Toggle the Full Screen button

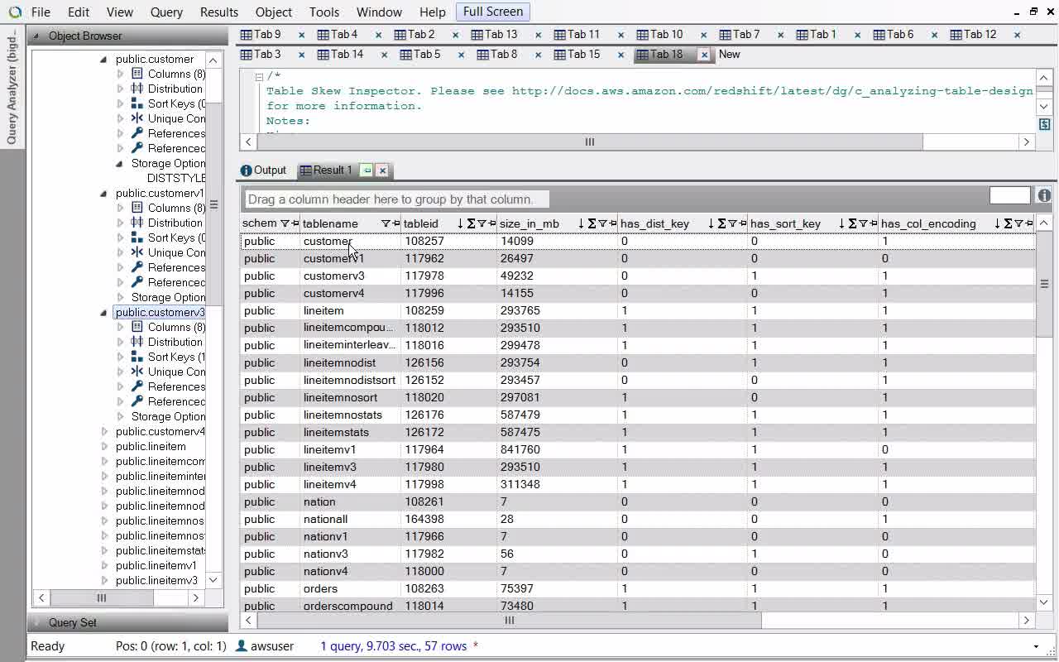(492, 12)
